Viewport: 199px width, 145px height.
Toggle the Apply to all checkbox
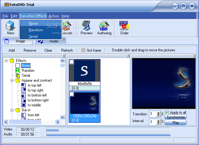pyautogui.click(x=167, y=113)
